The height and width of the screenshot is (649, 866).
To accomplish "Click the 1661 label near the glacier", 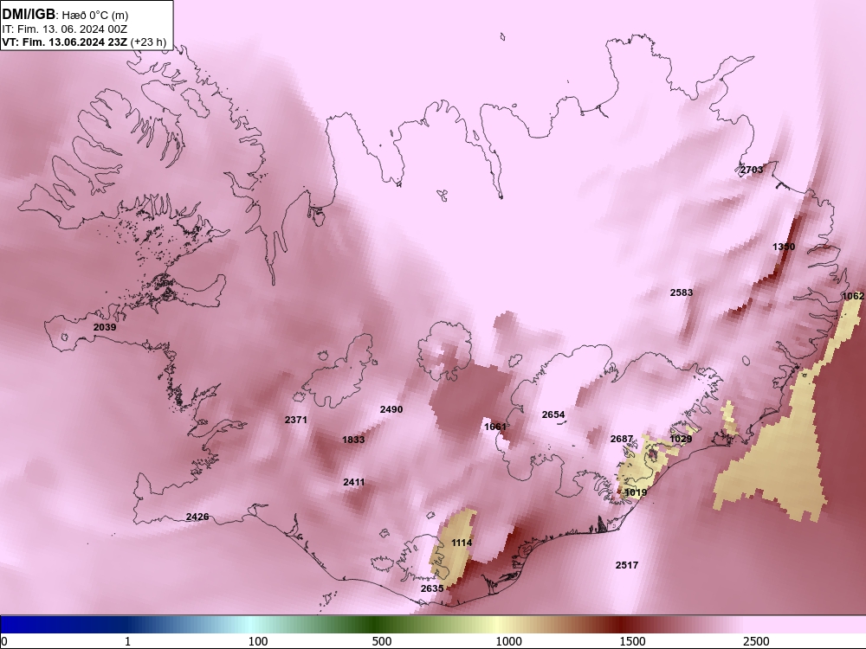I will point(495,427).
